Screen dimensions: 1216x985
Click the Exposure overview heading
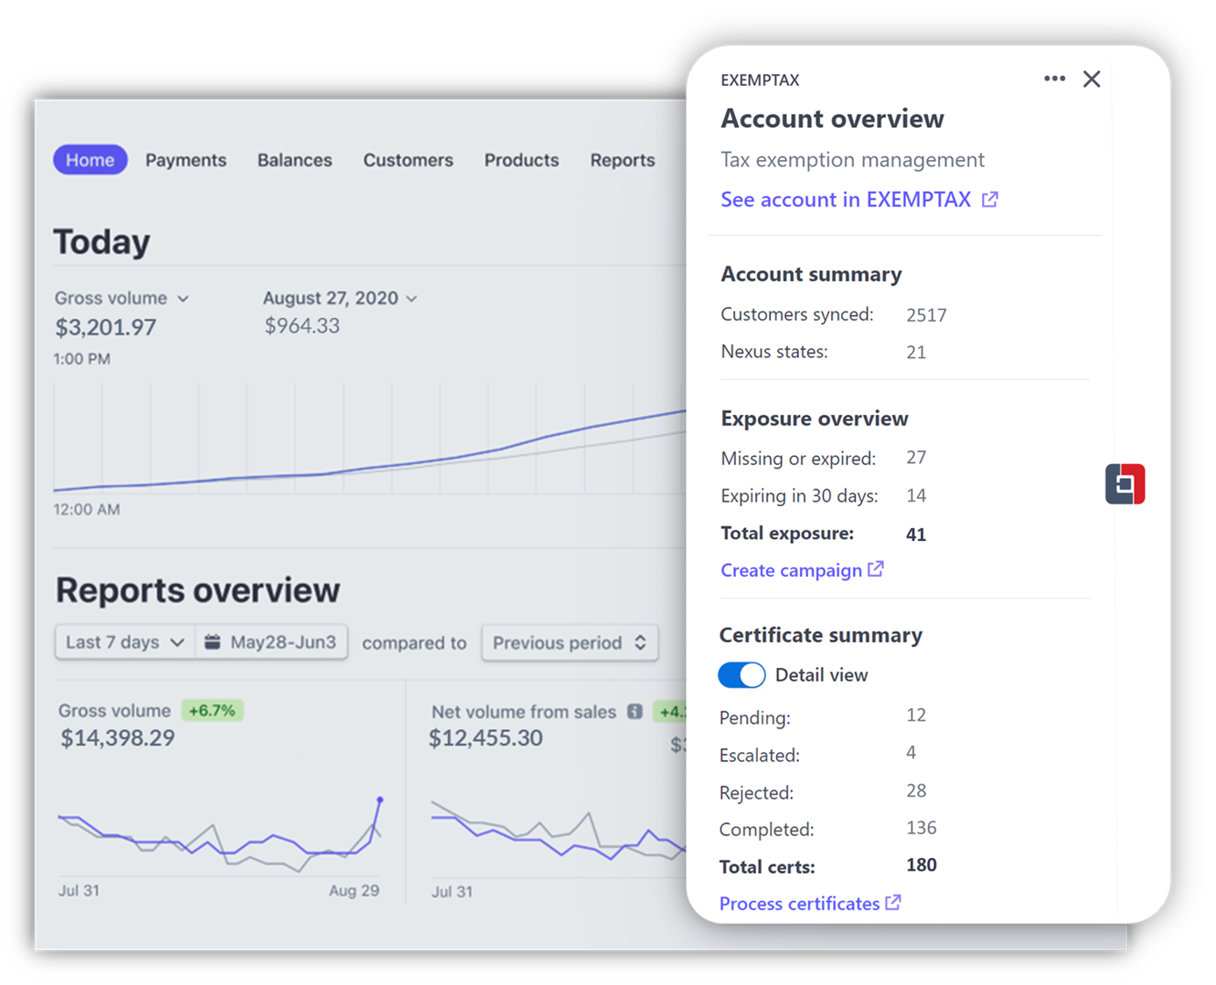click(815, 419)
